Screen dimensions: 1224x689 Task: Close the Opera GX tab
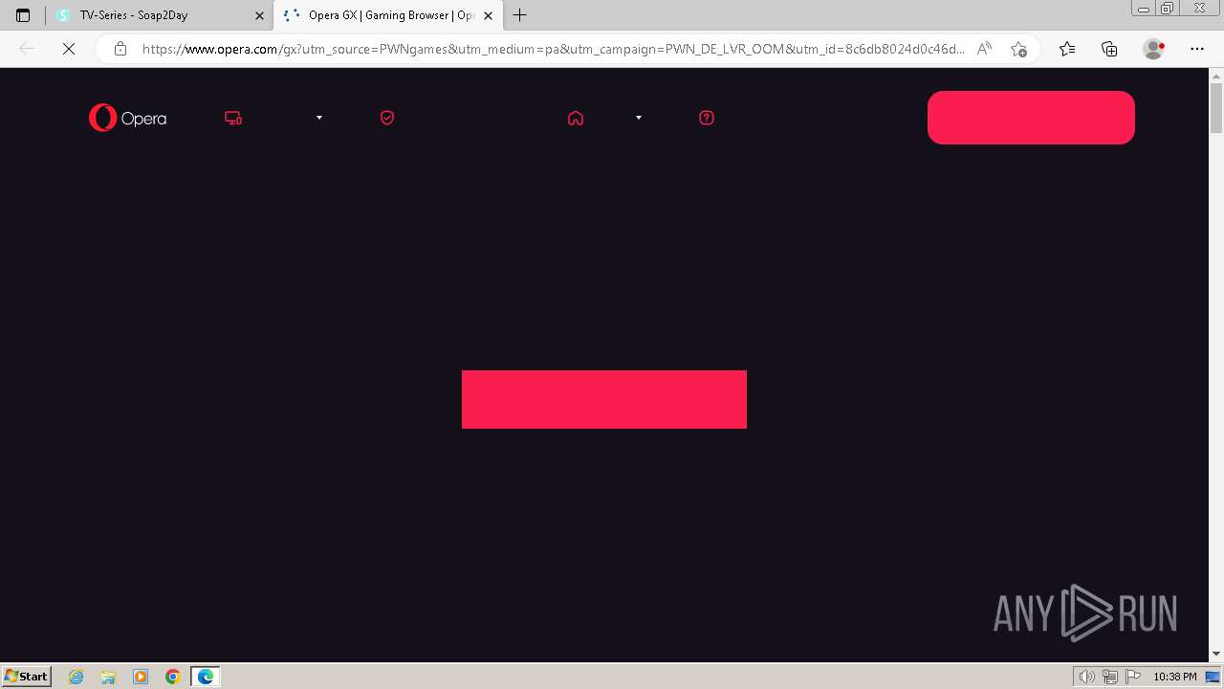point(489,15)
